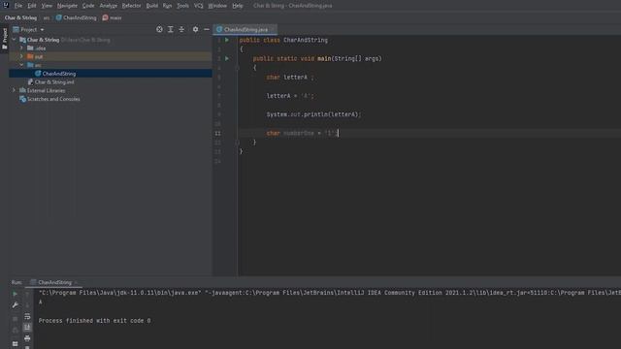621x349 pixels.
Task: Open the Edit menu
Action: (x=32, y=6)
